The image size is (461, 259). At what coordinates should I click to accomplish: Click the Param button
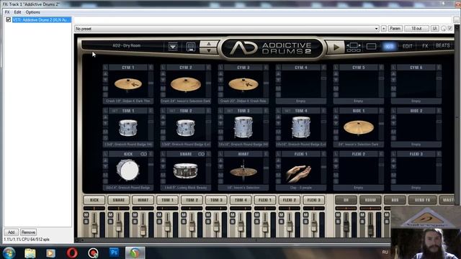click(x=395, y=29)
